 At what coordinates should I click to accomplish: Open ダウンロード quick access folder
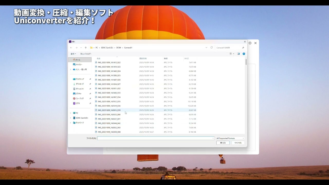(x=80, y=84)
